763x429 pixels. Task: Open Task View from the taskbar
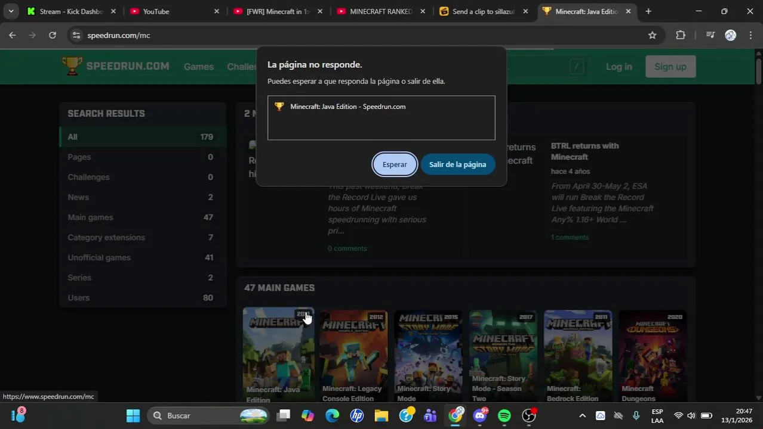coord(284,415)
